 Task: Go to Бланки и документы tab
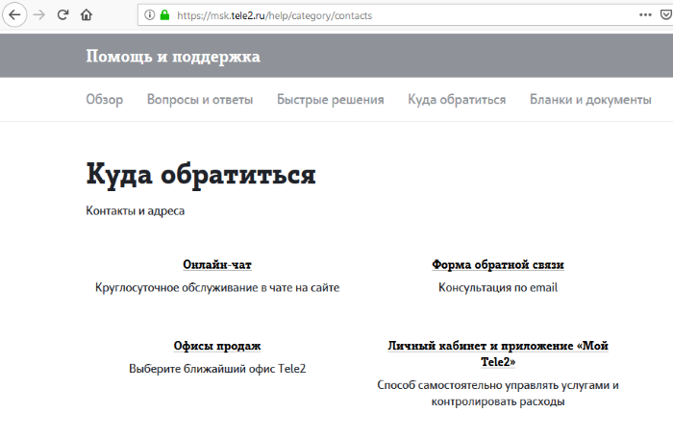[590, 100]
